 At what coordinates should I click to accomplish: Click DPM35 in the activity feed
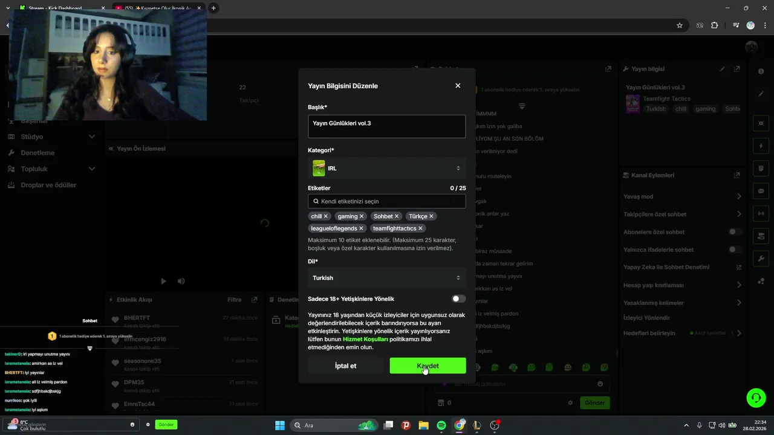click(x=134, y=382)
